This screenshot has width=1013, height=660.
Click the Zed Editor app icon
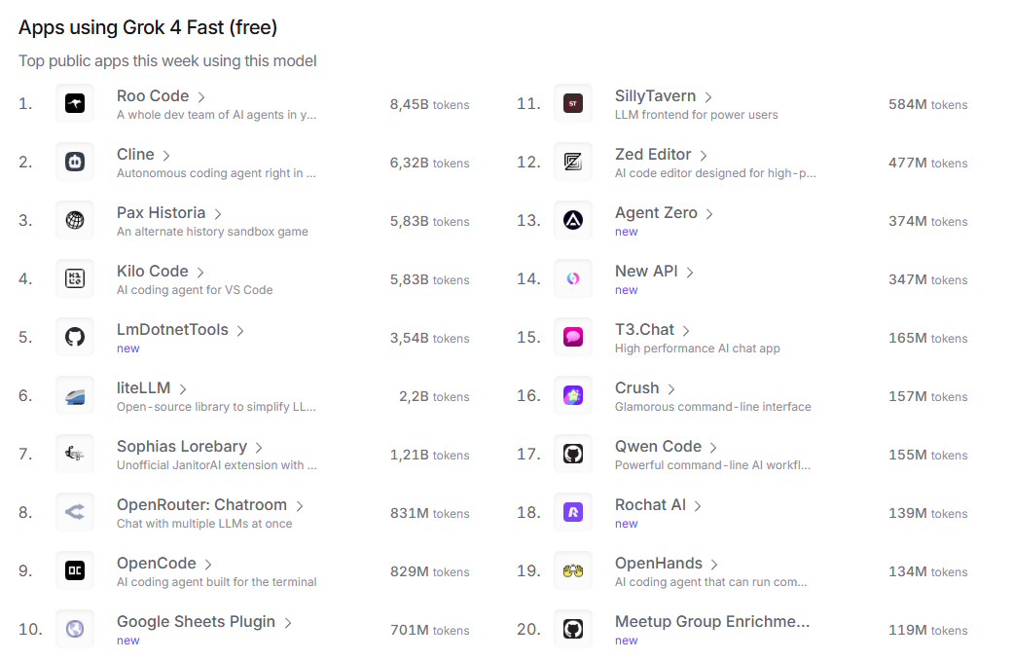[x=573, y=162]
